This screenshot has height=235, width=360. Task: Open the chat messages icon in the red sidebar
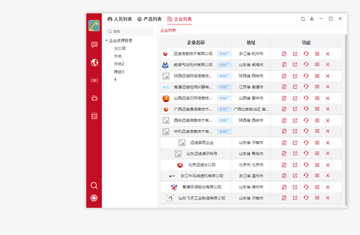click(94, 45)
